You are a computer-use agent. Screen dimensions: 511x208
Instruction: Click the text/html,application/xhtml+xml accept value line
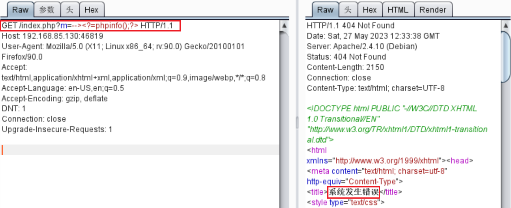(x=134, y=78)
